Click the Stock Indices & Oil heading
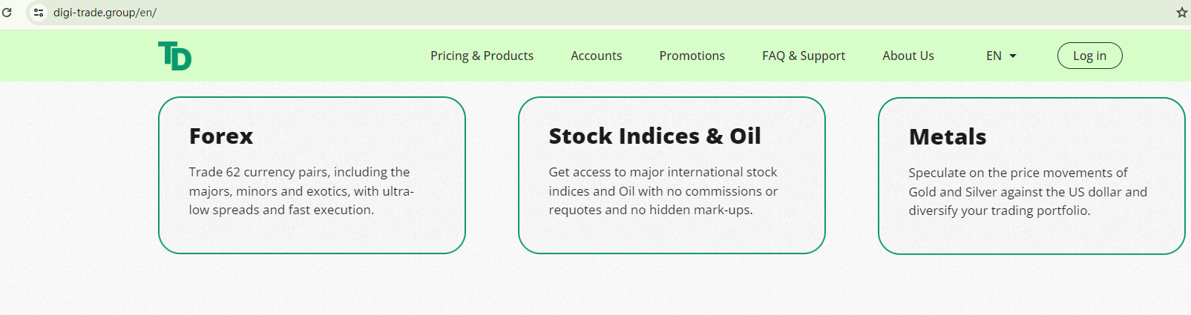 tap(654, 136)
